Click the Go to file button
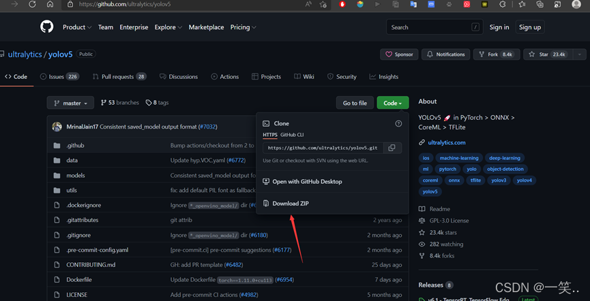Image resolution: width=590 pixels, height=301 pixels. 355,103
